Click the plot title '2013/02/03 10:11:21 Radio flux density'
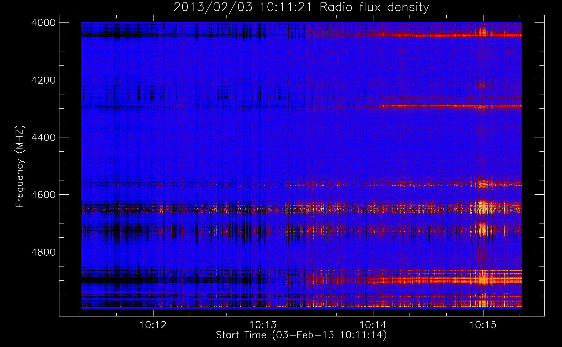This screenshot has height=347, width=562. [301, 7]
